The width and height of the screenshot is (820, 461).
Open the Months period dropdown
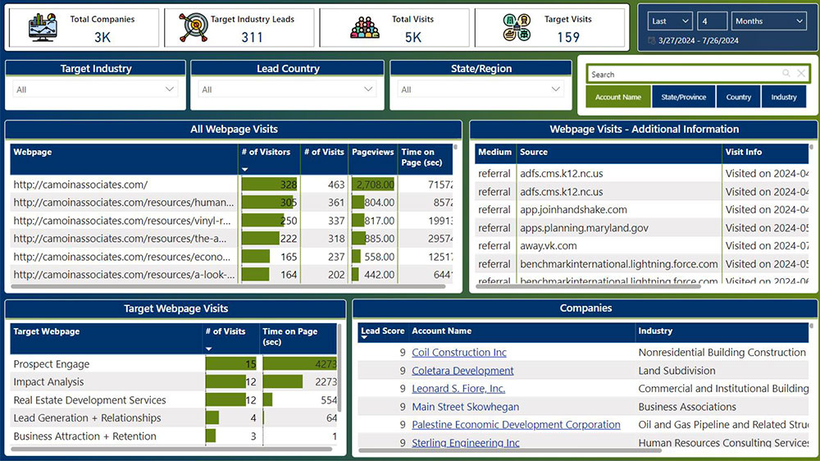coord(767,21)
